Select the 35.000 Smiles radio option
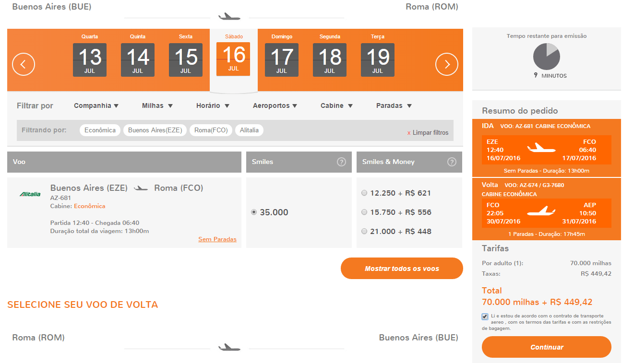622x363 pixels. click(x=254, y=212)
